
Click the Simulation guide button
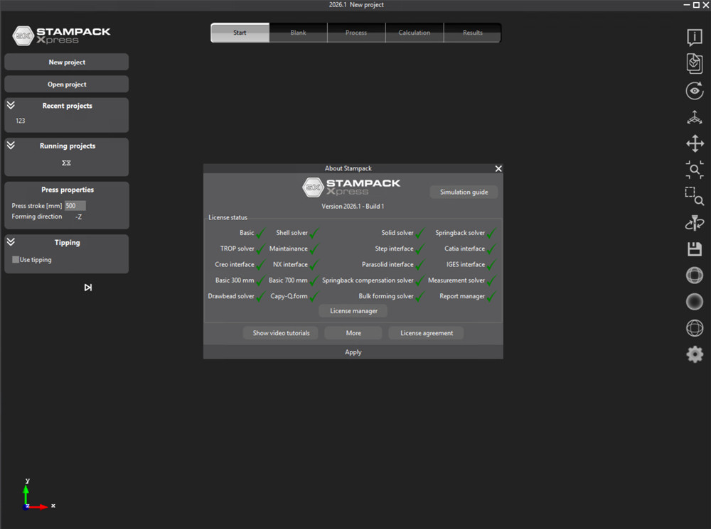click(x=464, y=192)
